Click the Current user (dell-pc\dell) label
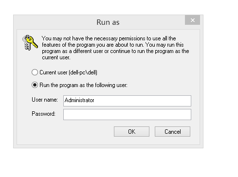Image resolution: width=238 pixels, height=177 pixels. [x=68, y=72]
